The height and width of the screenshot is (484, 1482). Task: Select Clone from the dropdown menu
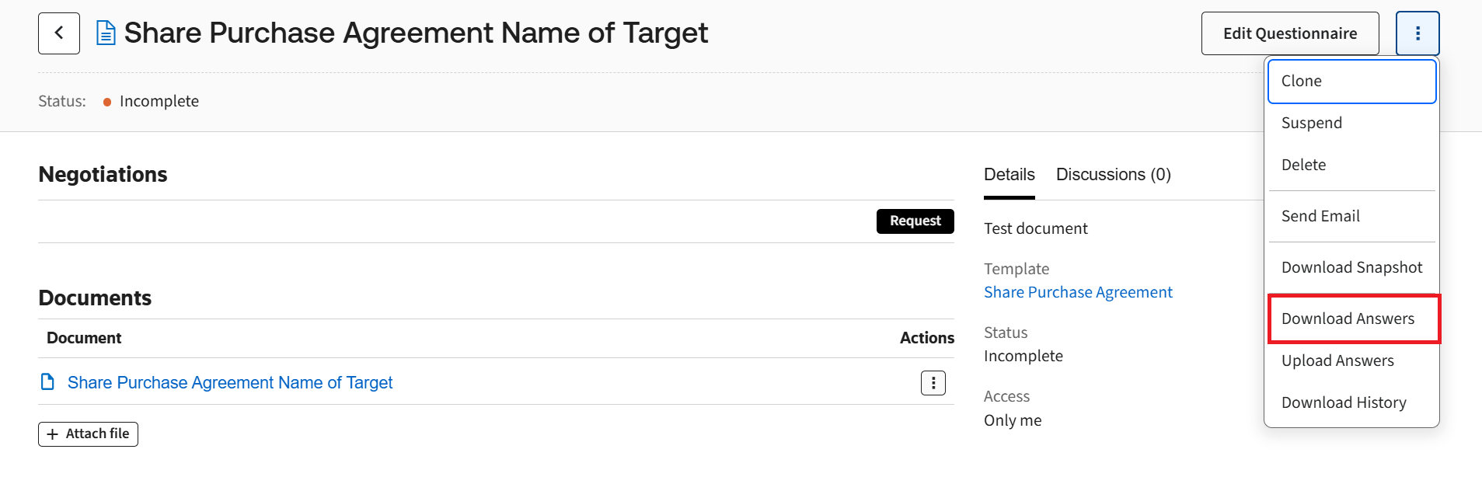1351,82
